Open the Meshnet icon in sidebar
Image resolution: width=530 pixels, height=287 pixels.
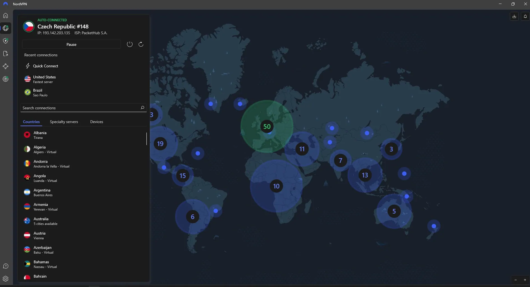(6, 66)
